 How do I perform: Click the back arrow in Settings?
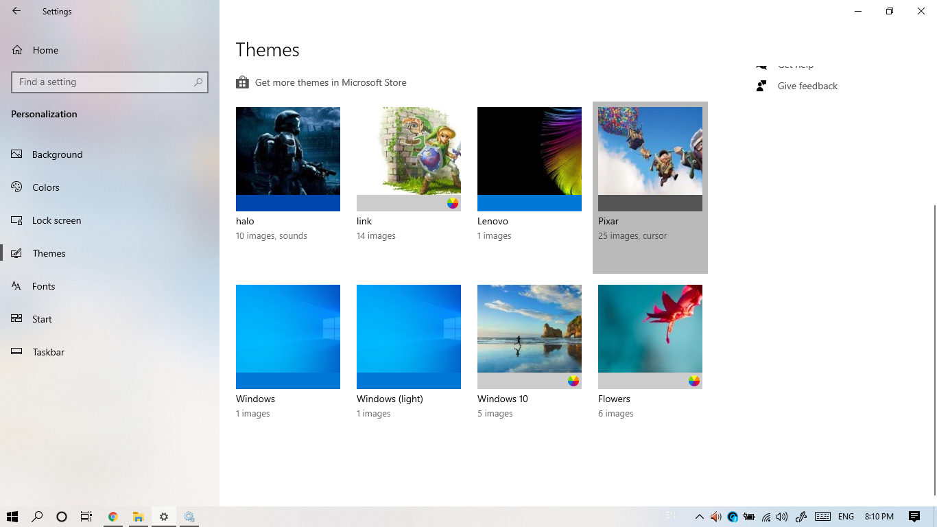[16, 11]
